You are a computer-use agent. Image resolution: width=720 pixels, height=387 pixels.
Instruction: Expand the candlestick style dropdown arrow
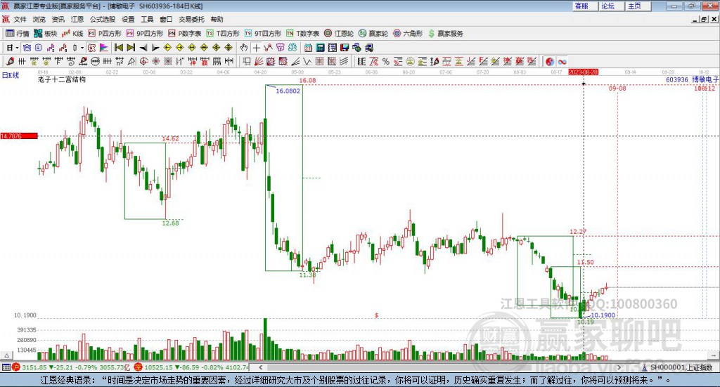click(82, 48)
